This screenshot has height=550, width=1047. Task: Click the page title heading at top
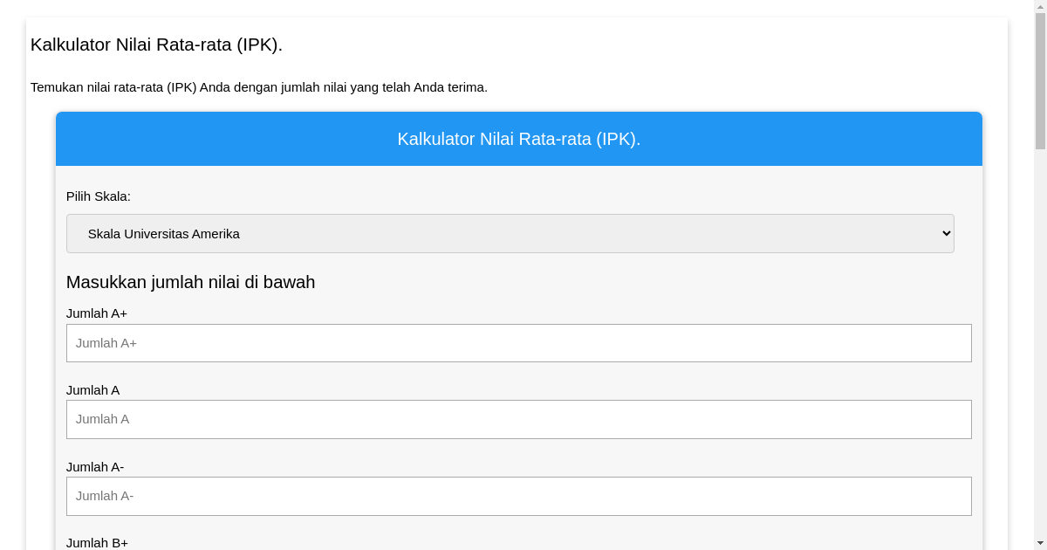click(x=157, y=45)
